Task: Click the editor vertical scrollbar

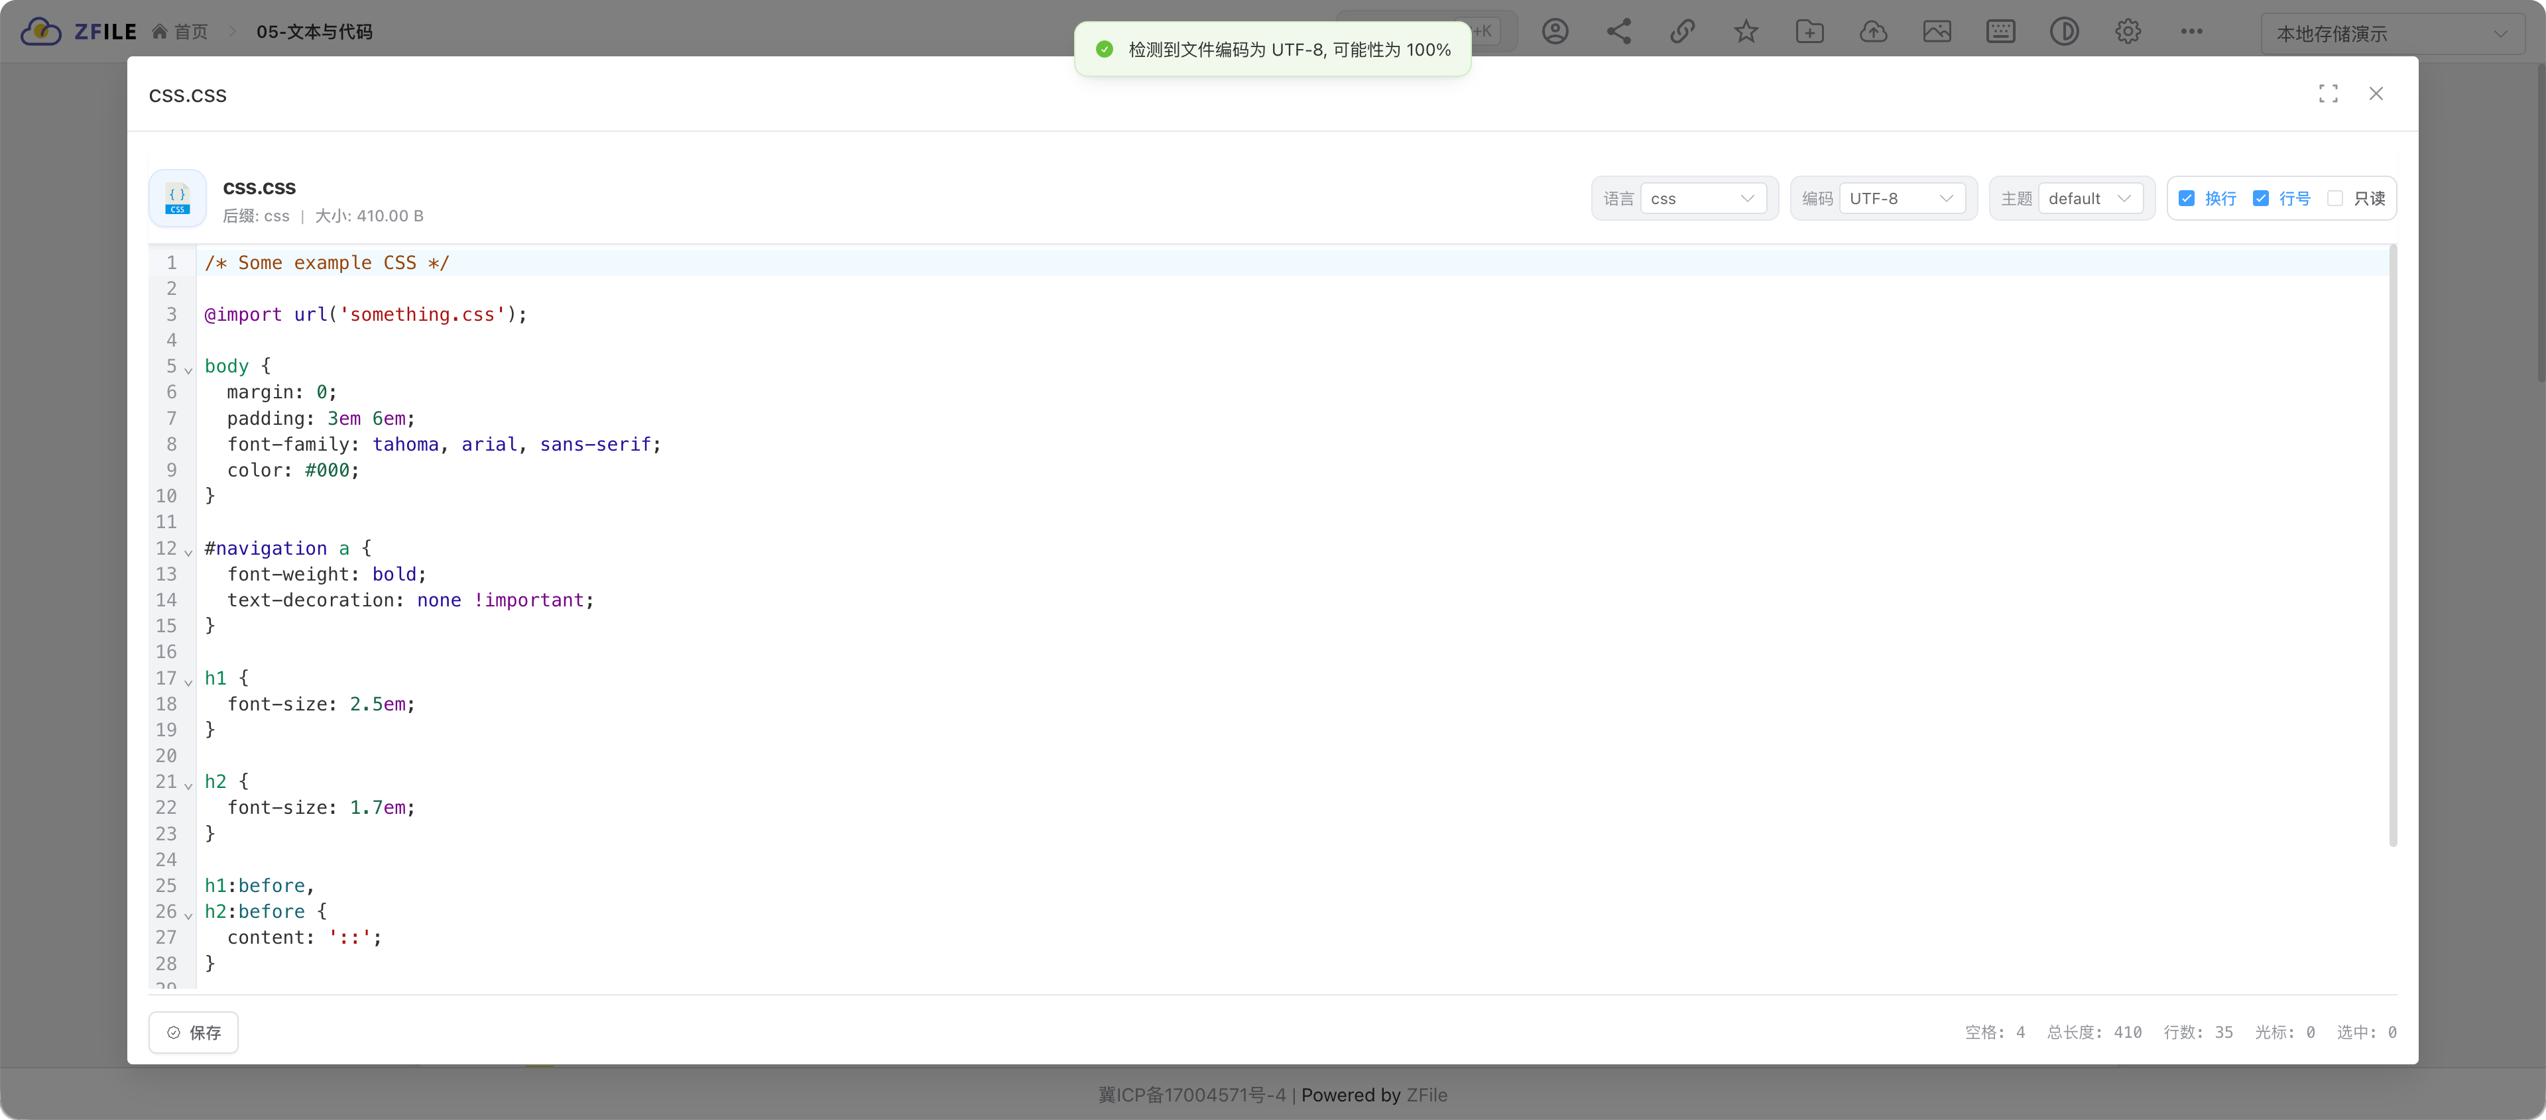Action: coord(2393,546)
